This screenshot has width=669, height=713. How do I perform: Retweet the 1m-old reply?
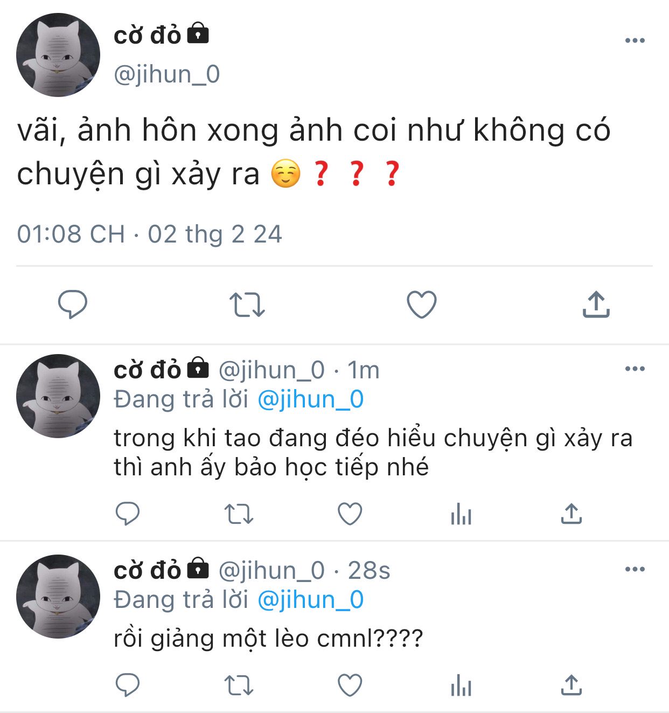239,514
